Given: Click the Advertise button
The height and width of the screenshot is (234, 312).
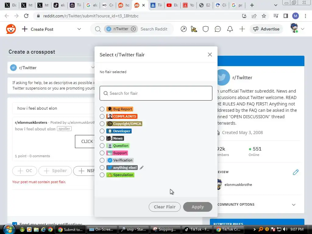Looking at the screenshot, I should pyautogui.click(x=266, y=29).
